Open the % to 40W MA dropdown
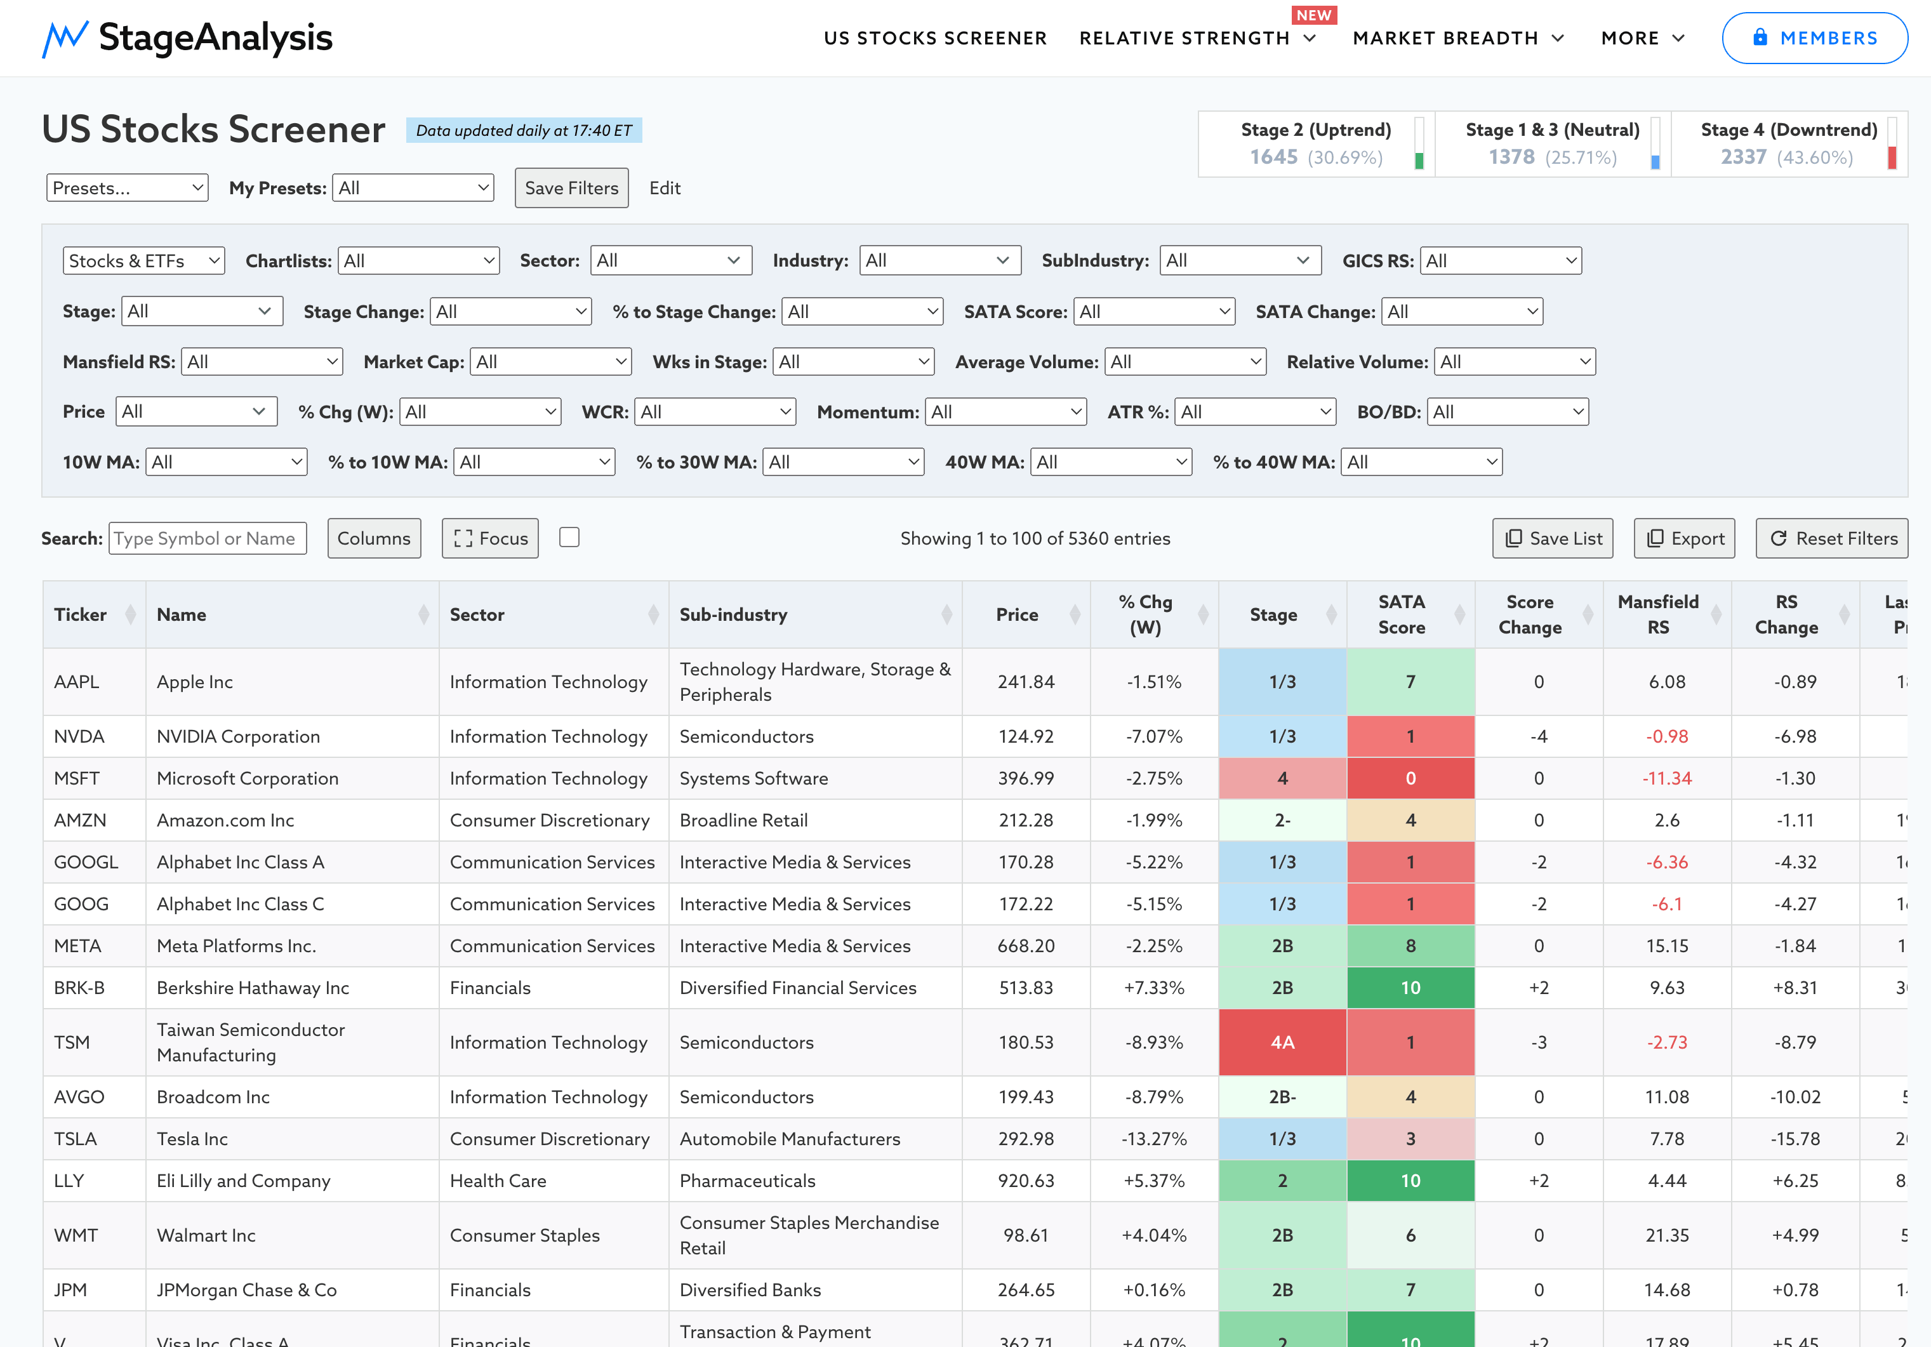Screen dimensions: 1931x1347 1422,461
